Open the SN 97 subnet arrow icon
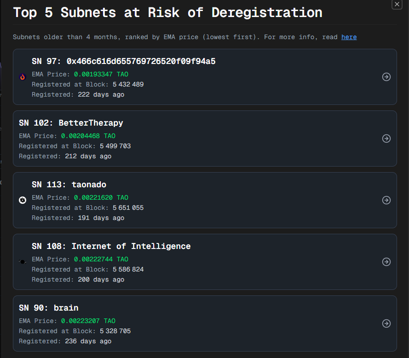This screenshot has height=358, width=409. pyautogui.click(x=386, y=77)
